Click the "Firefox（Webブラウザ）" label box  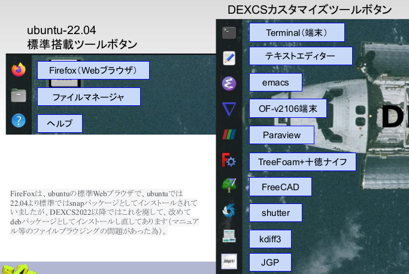point(93,71)
